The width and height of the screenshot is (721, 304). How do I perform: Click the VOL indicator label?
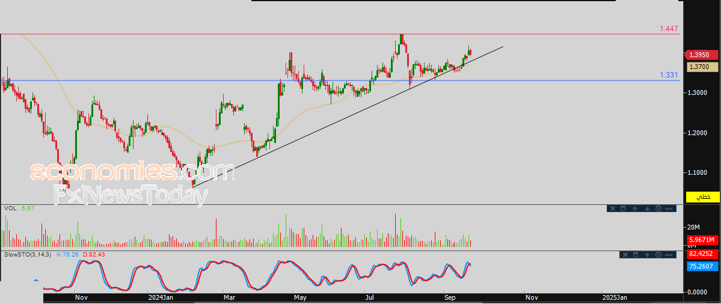10,208
